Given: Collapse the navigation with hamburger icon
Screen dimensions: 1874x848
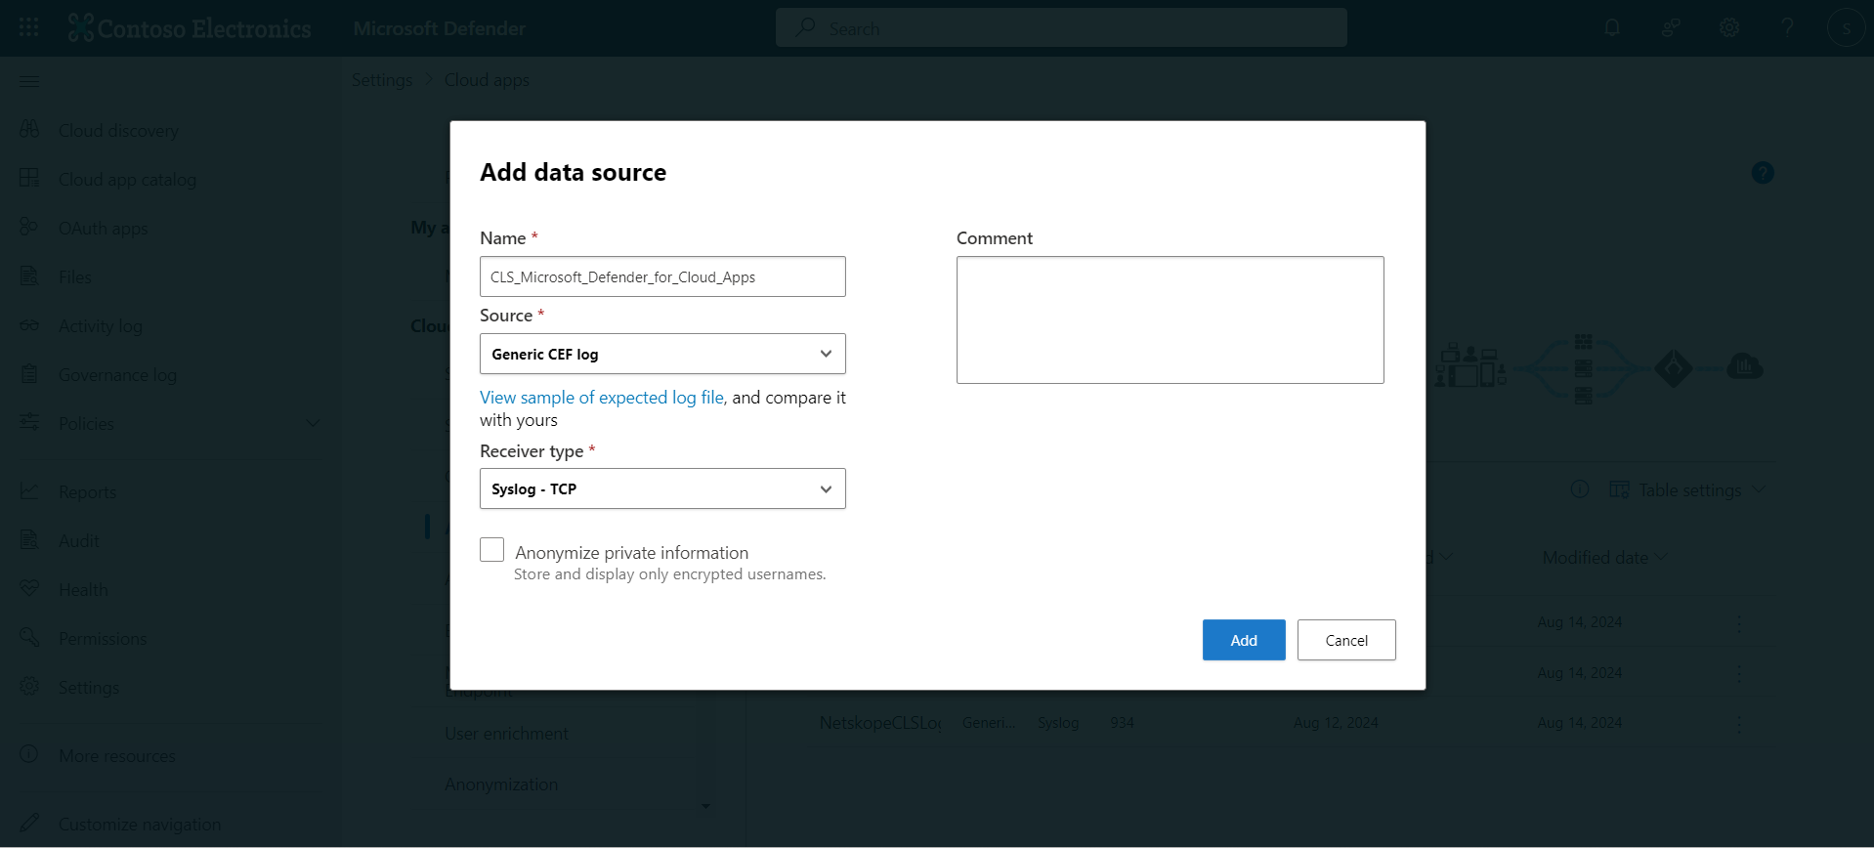Looking at the screenshot, I should 29,81.
